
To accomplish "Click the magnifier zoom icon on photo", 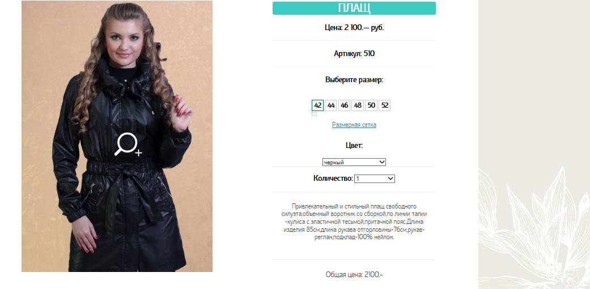I will click(128, 144).
